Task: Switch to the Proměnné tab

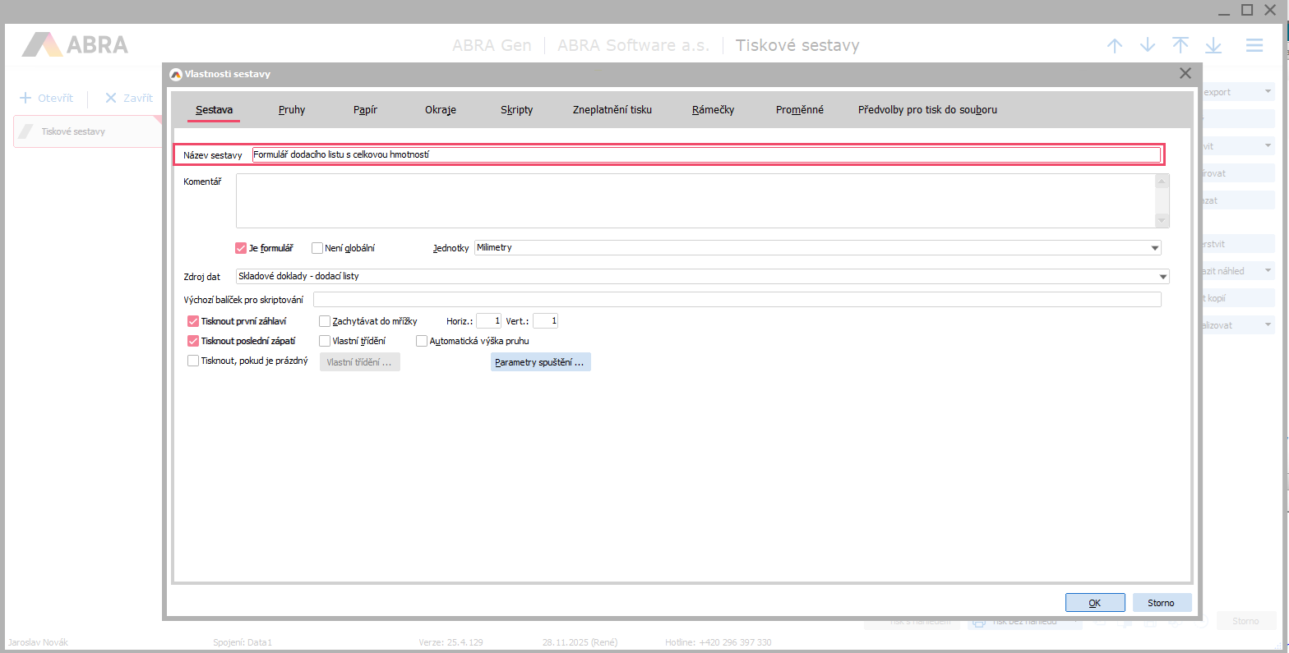Action: (x=800, y=109)
